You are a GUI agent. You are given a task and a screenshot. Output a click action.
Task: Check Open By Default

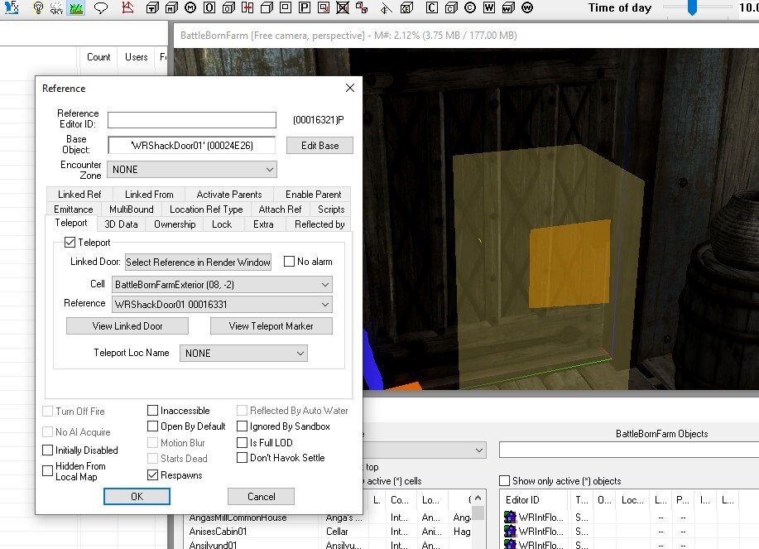pyautogui.click(x=152, y=426)
